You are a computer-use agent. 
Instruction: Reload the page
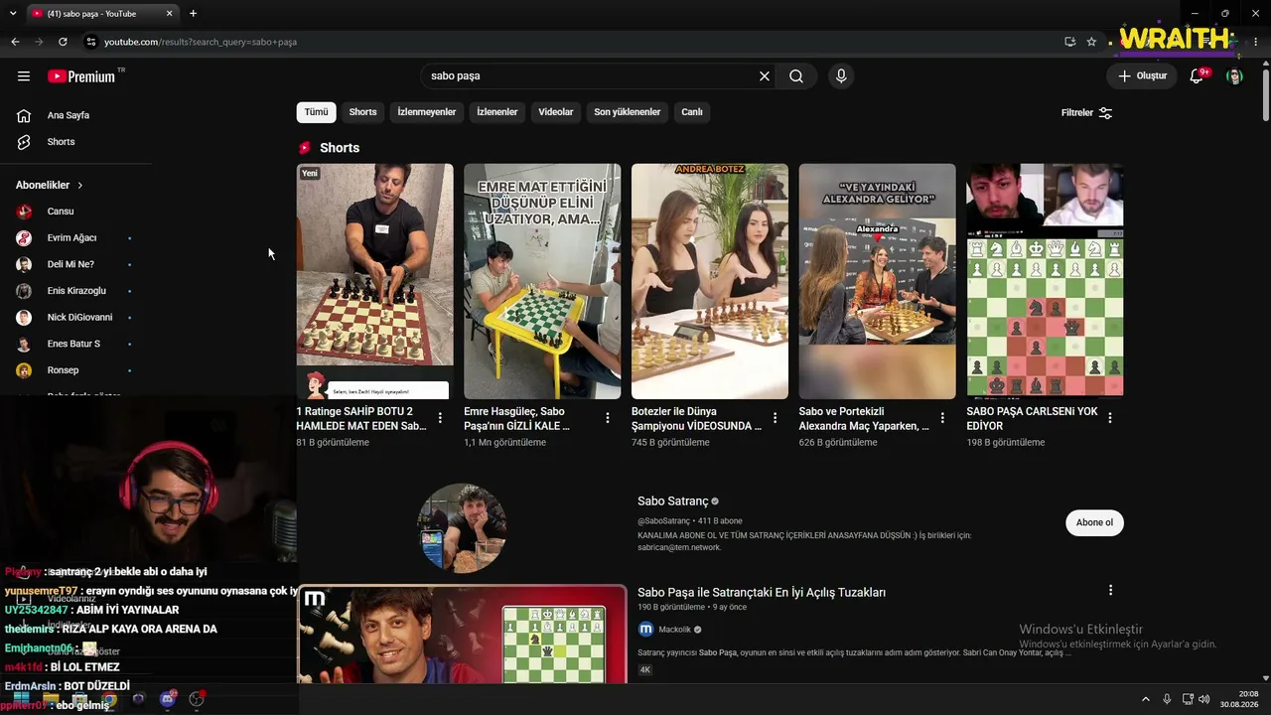(x=63, y=42)
